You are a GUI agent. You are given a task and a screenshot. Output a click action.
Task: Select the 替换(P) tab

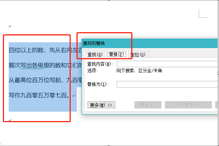coord(116,54)
